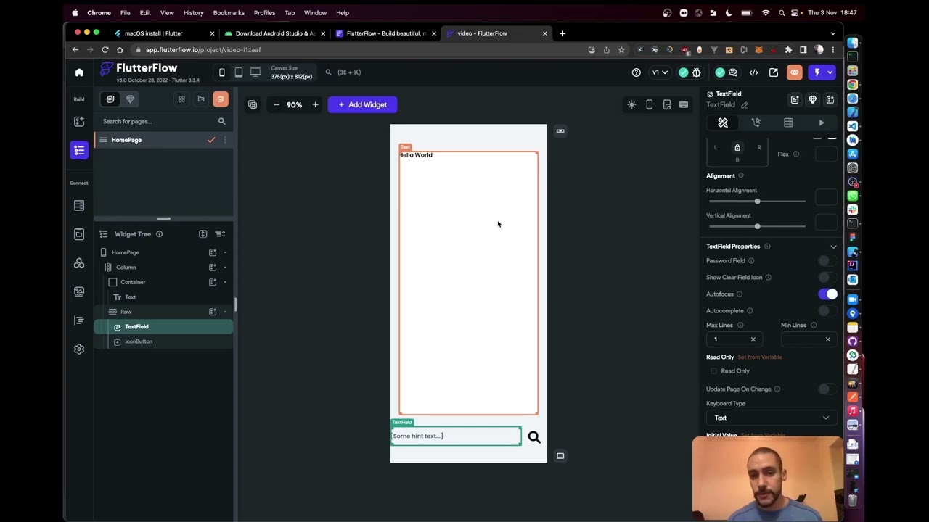Click the hint text field on canvas

click(x=456, y=436)
